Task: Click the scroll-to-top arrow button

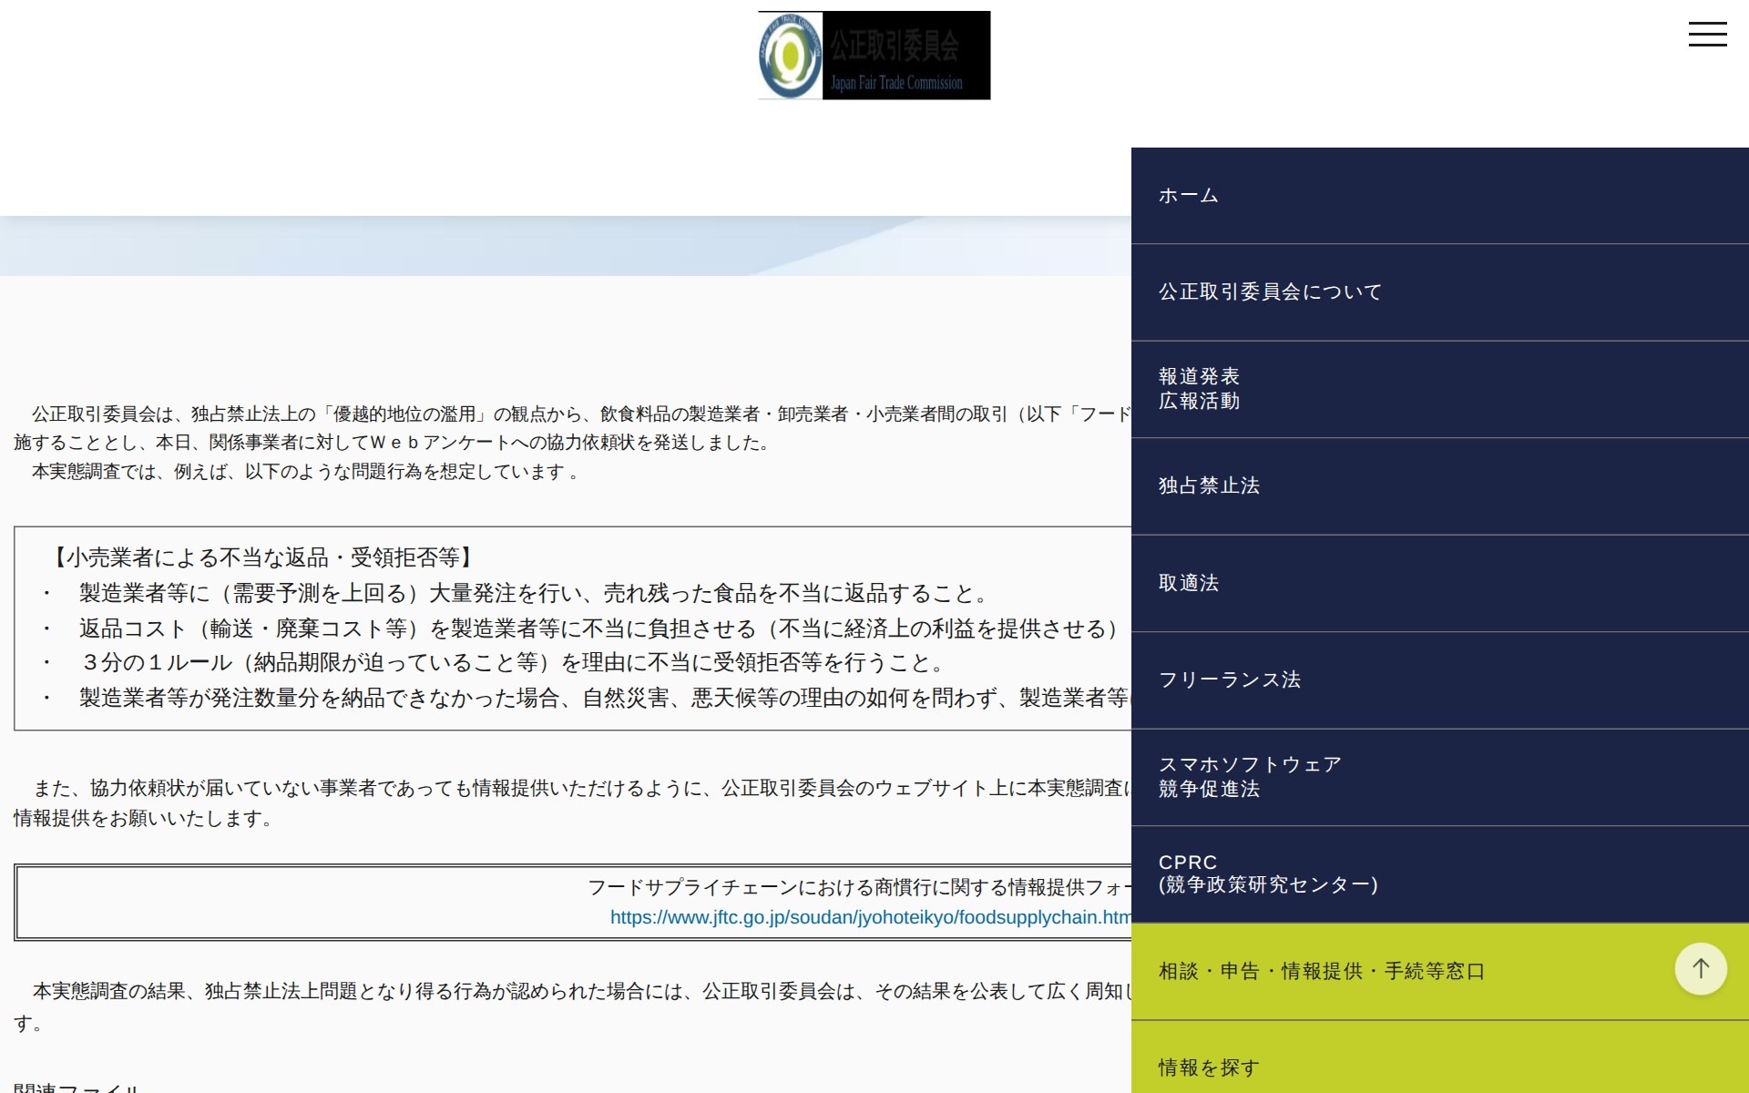Action: click(x=1700, y=969)
